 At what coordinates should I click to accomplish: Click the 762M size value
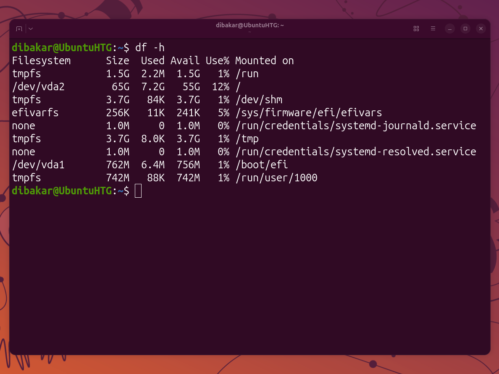pos(118,165)
